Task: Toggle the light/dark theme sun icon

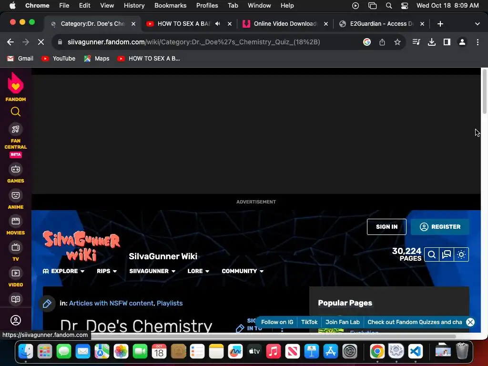Action: click(461, 254)
